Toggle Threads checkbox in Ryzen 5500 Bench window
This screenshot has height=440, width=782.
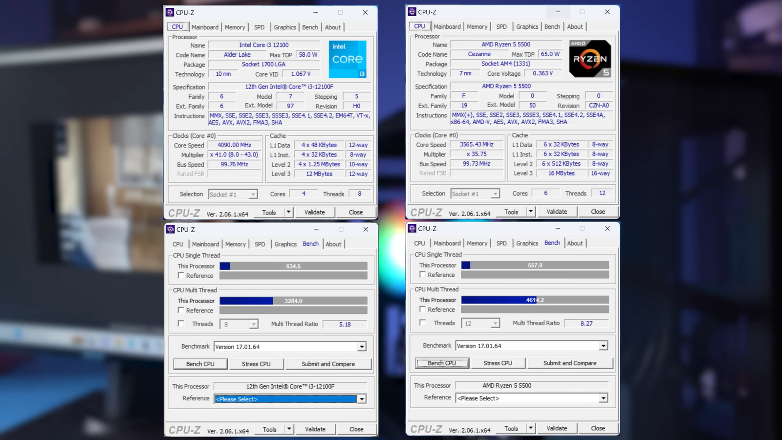click(x=423, y=323)
